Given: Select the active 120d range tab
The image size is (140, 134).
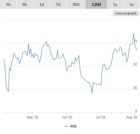Looking at the screenshot, I should (96, 4).
